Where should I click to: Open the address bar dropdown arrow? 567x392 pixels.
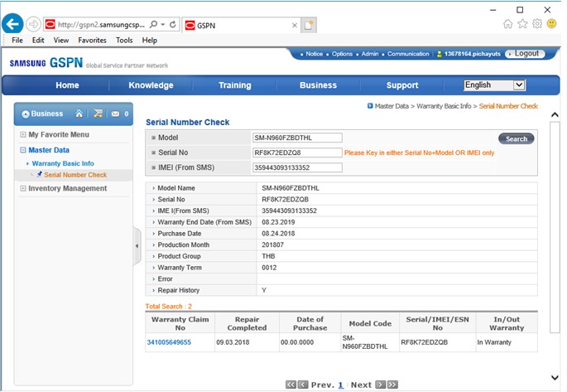pyautogui.click(x=163, y=25)
